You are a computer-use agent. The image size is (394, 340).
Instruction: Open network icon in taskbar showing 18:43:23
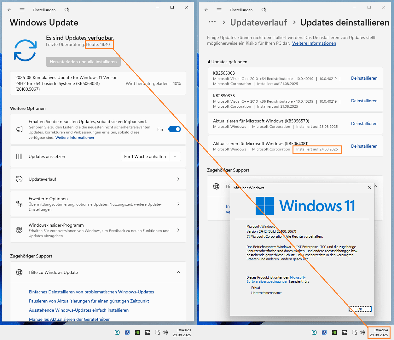tap(157, 332)
